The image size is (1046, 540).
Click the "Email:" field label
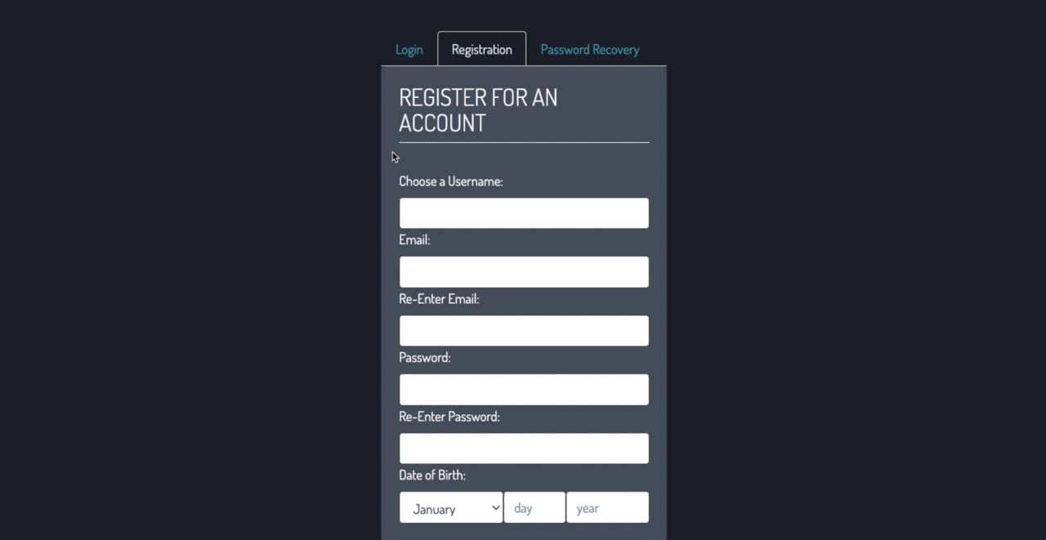click(414, 240)
